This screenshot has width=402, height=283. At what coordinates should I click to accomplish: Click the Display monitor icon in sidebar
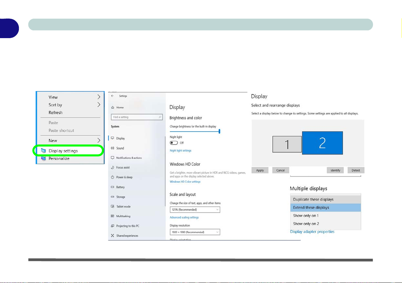pyautogui.click(x=112, y=138)
